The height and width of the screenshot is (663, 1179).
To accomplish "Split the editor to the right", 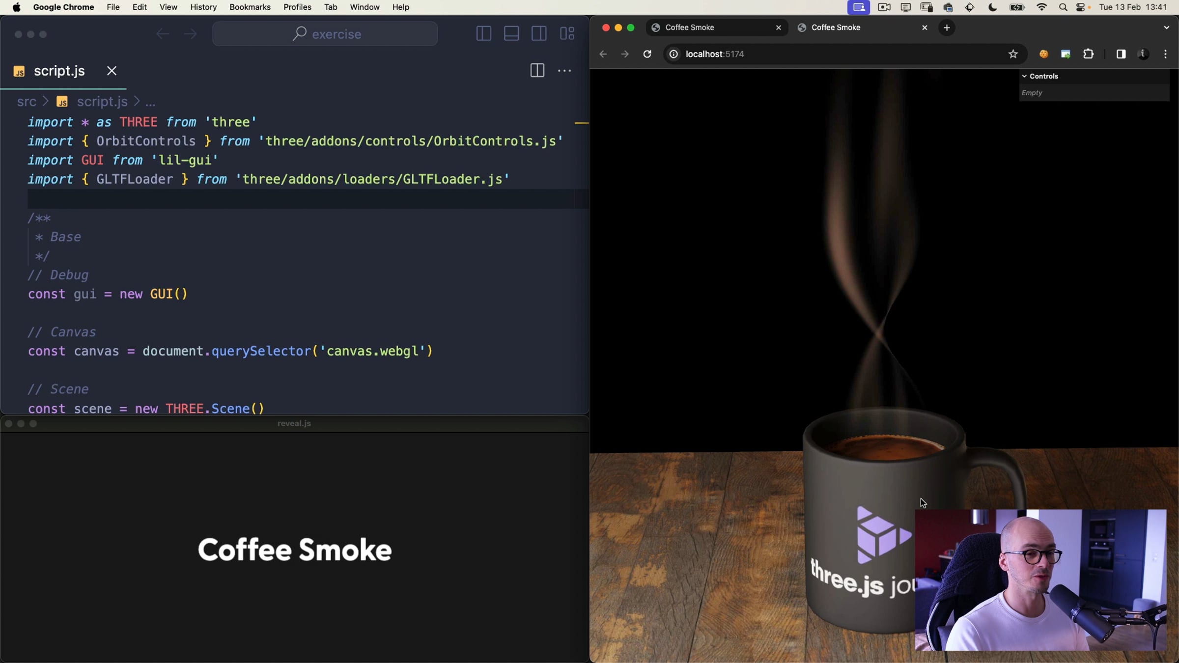I will coord(537,71).
